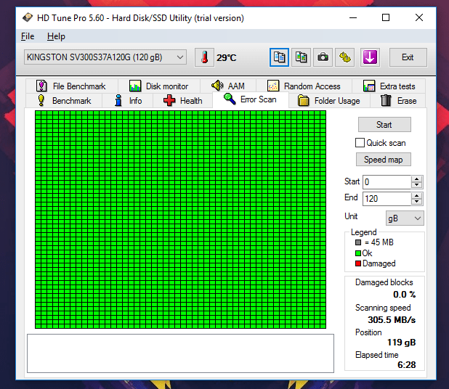Expand the Unit gB dropdown
Screen dimensions: 449x389
coord(405,218)
